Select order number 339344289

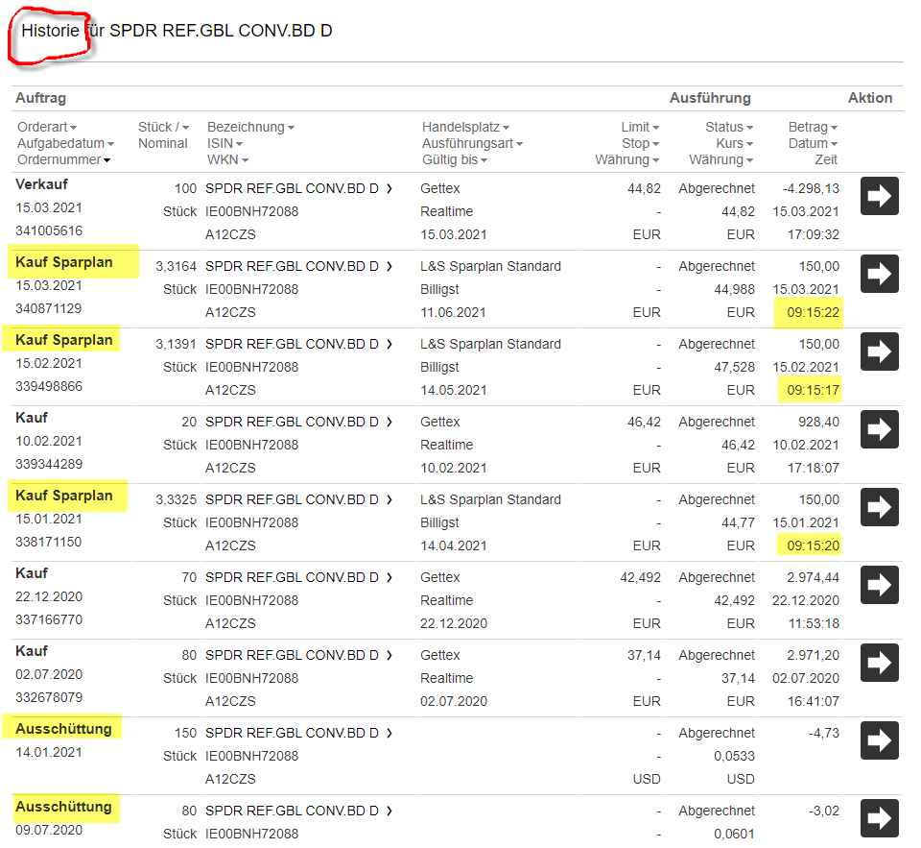(x=49, y=464)
